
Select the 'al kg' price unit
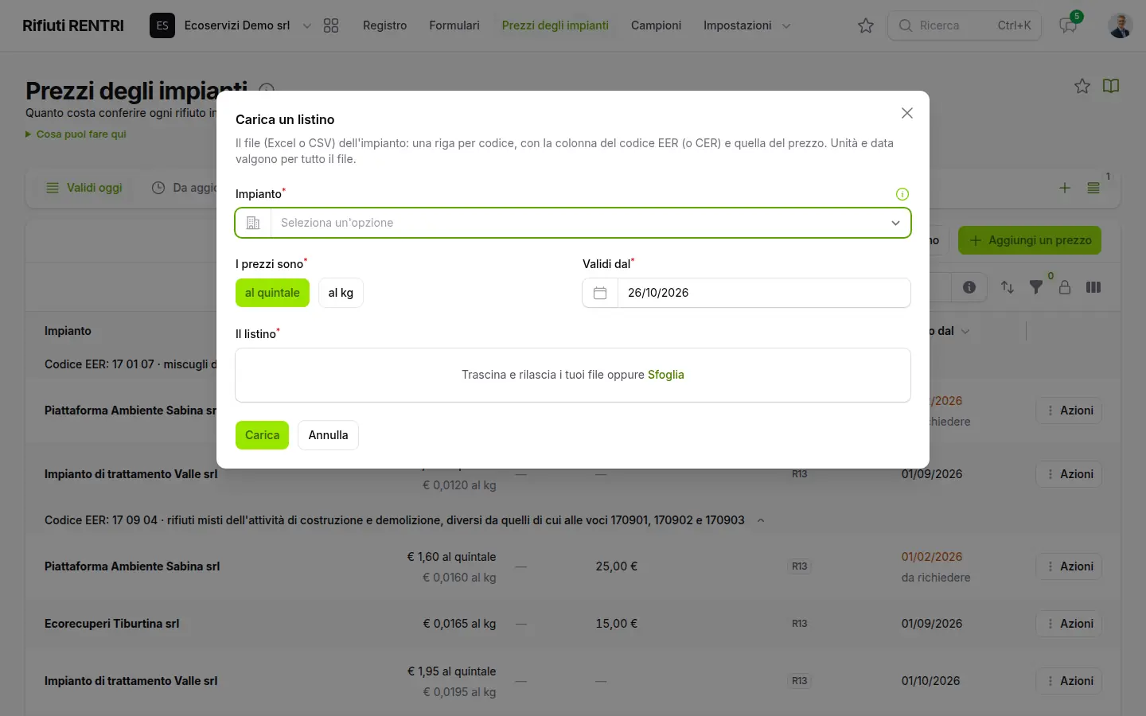[341, 293]
